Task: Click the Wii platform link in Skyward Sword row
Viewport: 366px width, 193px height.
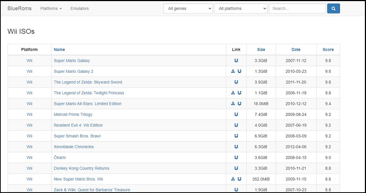Action: [29, 82]
